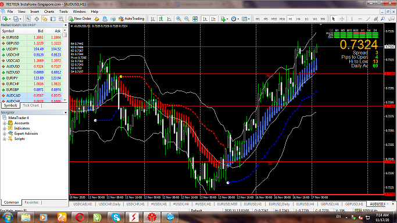This screenshot has height=223, width=397.
Task: Switch to Favorites tab in Navigator
Action: (31, 202)
